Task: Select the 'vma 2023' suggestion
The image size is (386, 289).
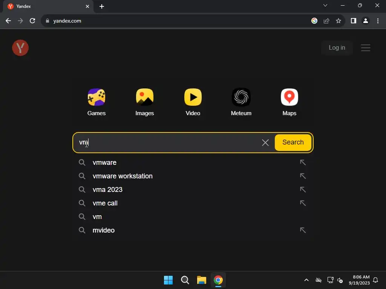Action: [193, 190]
